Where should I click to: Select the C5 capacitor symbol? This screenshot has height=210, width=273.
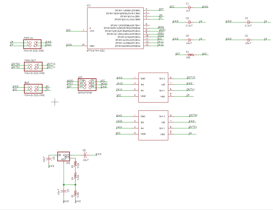point(249,40)
